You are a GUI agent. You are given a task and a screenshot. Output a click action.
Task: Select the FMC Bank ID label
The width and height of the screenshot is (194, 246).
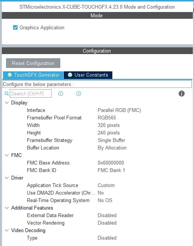[x=42, y=170]
